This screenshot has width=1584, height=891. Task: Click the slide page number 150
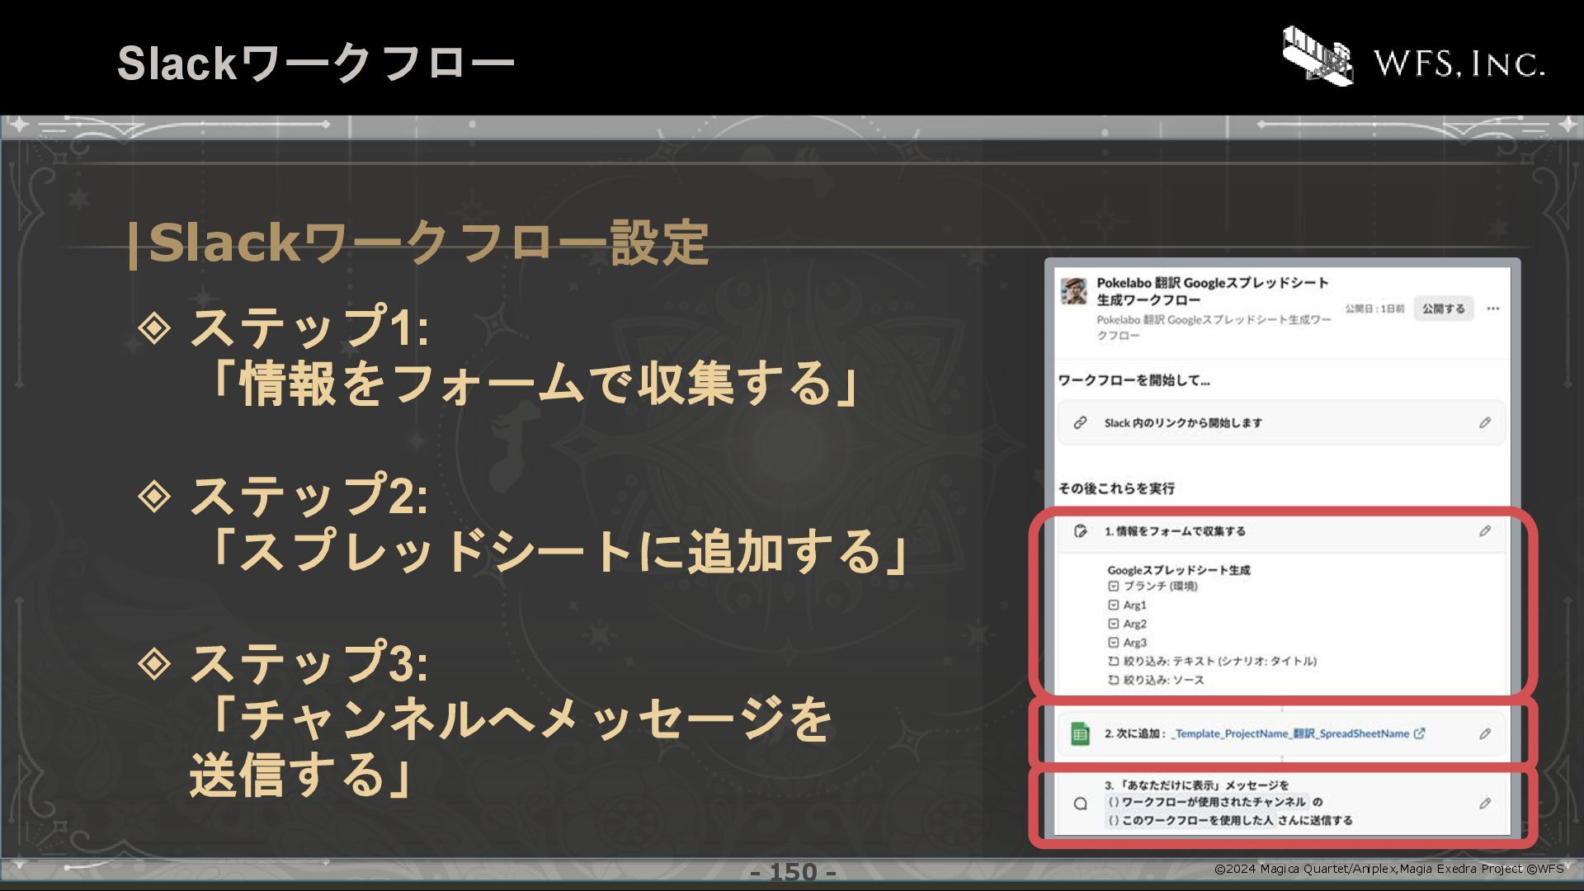(x=793, y=872)
